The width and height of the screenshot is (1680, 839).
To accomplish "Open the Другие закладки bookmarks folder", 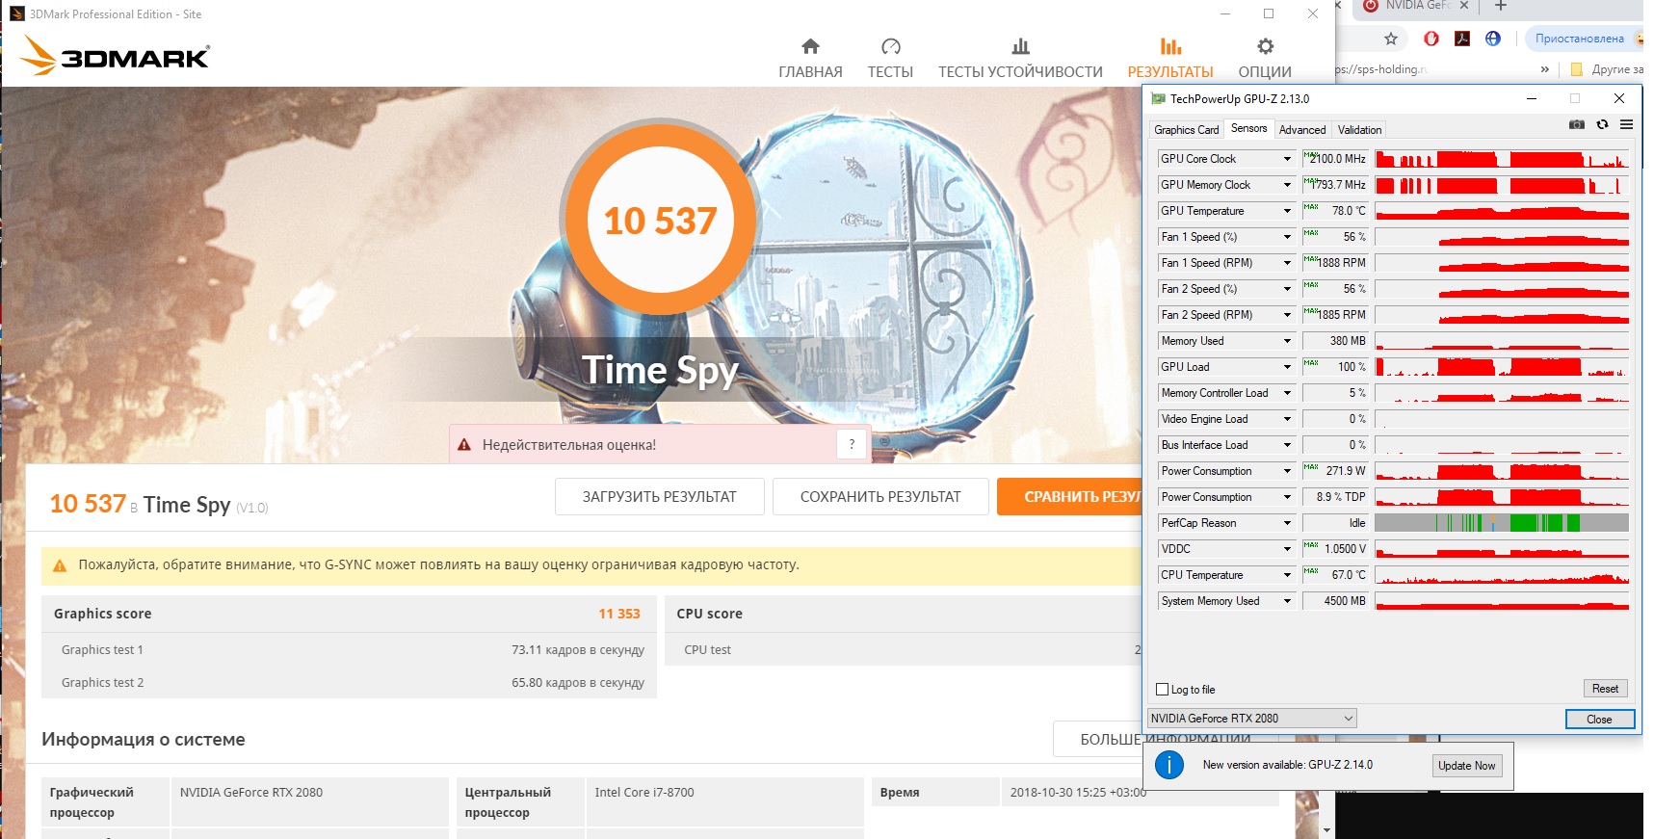I will tap(1607, 69).
